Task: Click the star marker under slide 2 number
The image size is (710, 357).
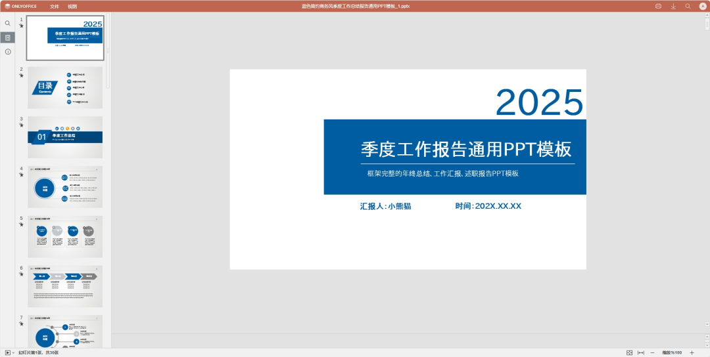Action: (x=21, y=75)
